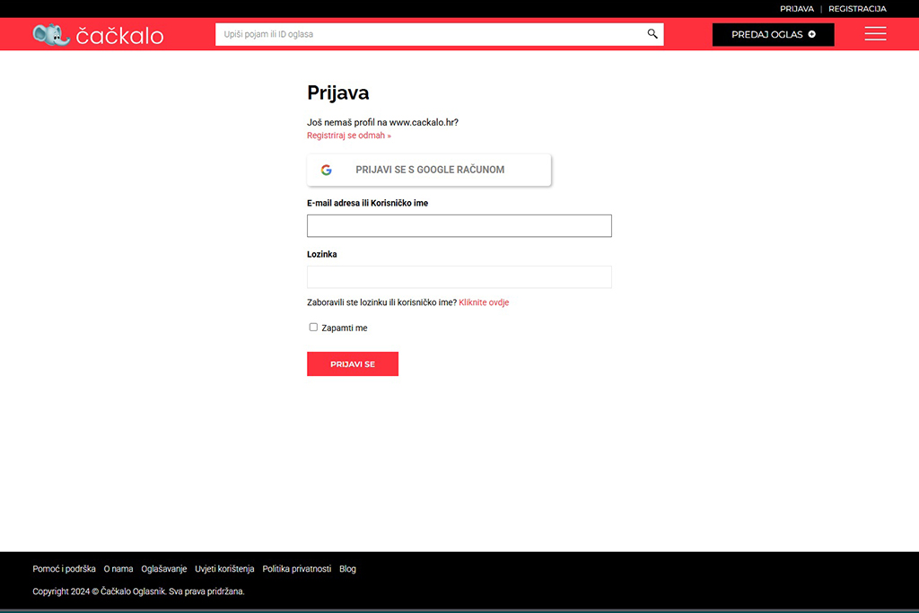The image size is (919, 613).
Task: Check Zapamti me before logging in
Action: tap(312, 327)
